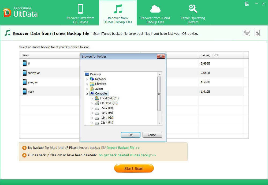This screenshot has width=268, height=185.
Task: Click the Desktop icon in folder tree
Action: [x=87, y=74]
